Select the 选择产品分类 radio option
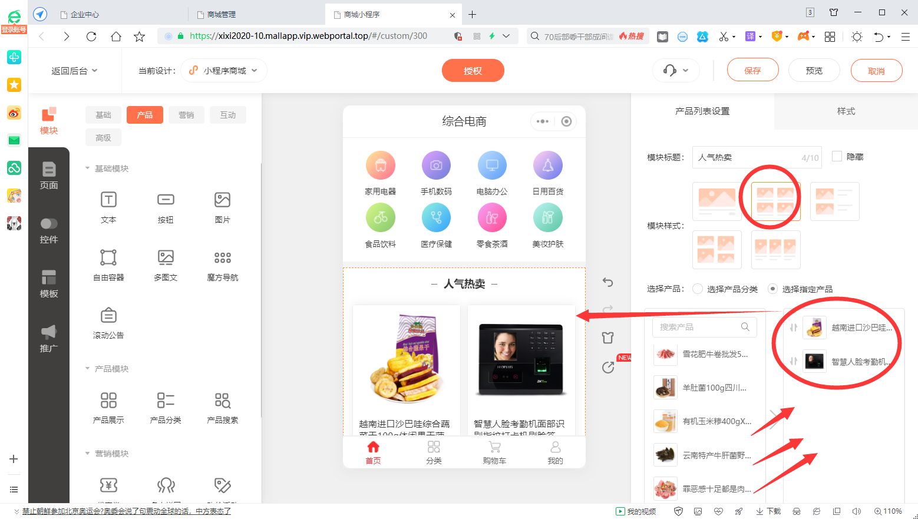The width and height of the screenshot is (918, 519). [697, 289]
